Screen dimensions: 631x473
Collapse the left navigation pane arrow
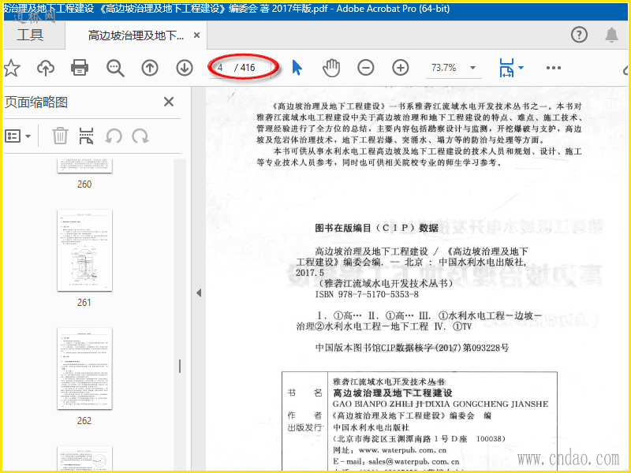pos(199,292)
